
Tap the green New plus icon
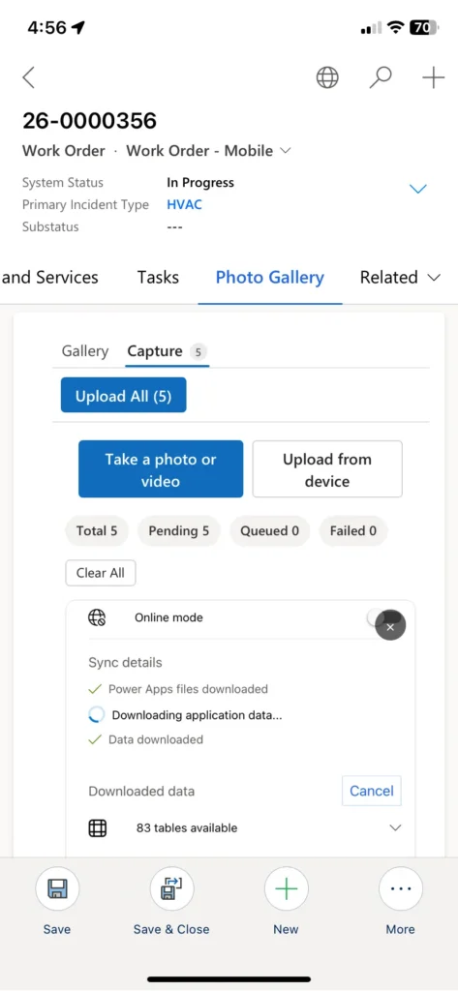coord(286,888)
